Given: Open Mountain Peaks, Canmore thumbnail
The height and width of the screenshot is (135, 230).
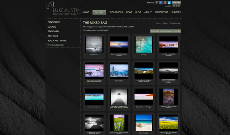Looking at the screenshot, I should (168, 97).
